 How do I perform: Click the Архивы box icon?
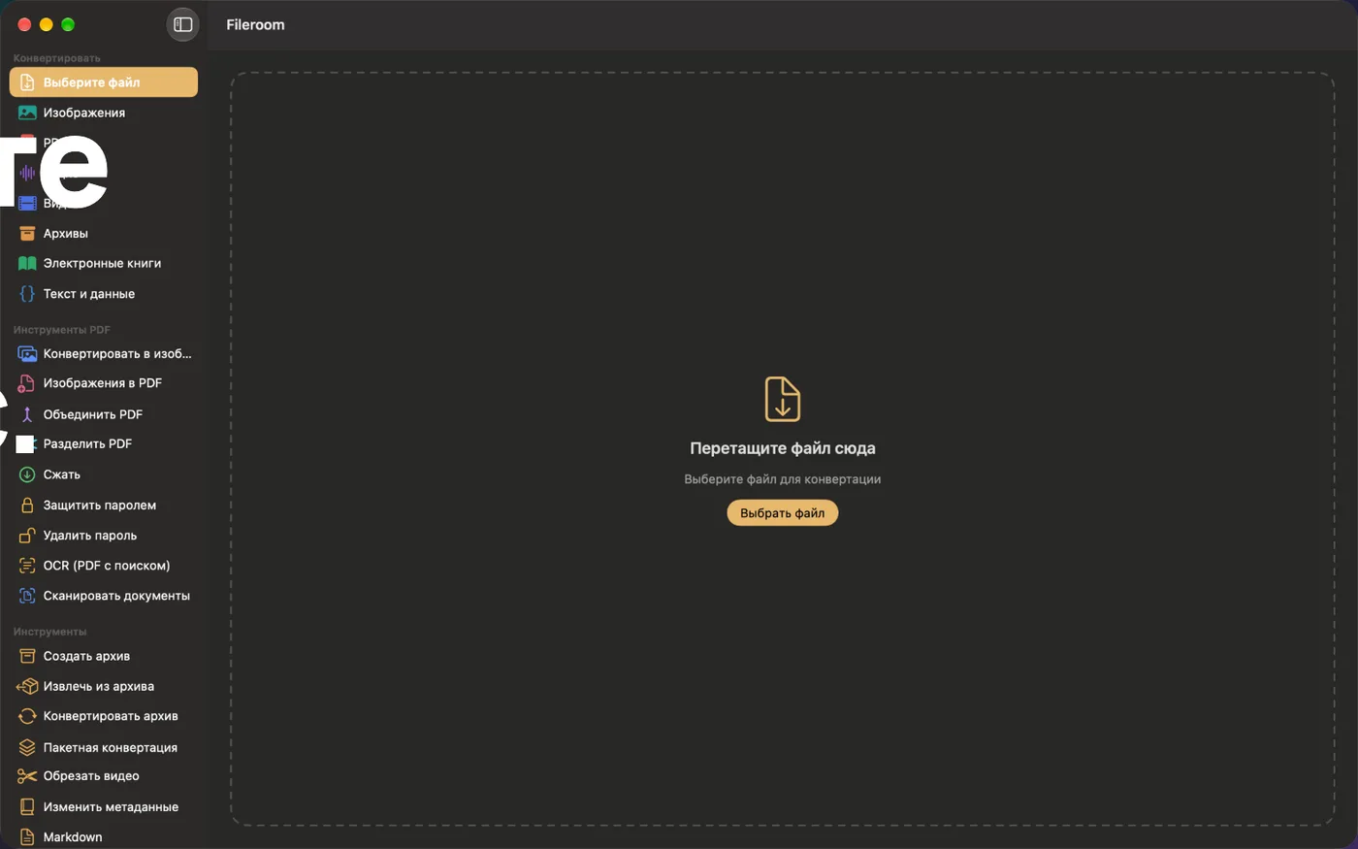(27, 233)
